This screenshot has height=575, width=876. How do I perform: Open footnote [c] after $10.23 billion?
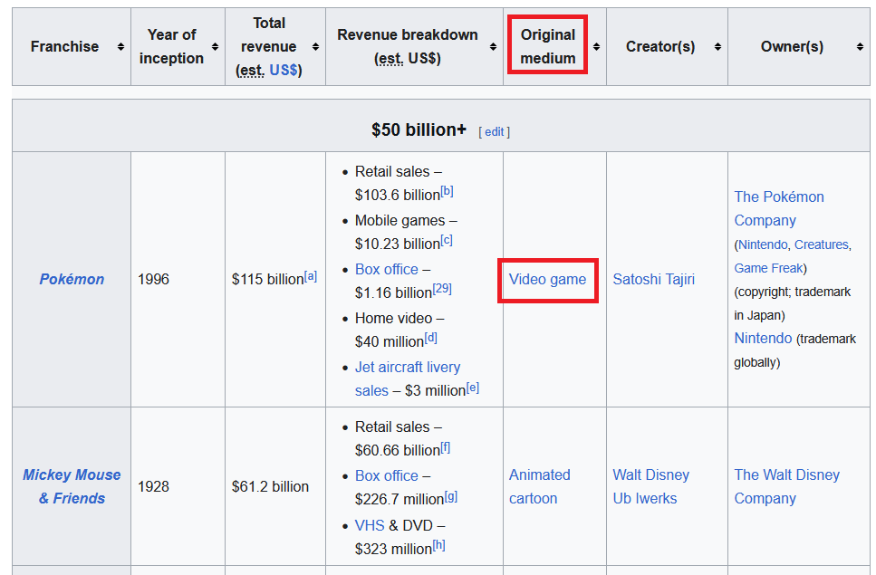tap(447, 241)
